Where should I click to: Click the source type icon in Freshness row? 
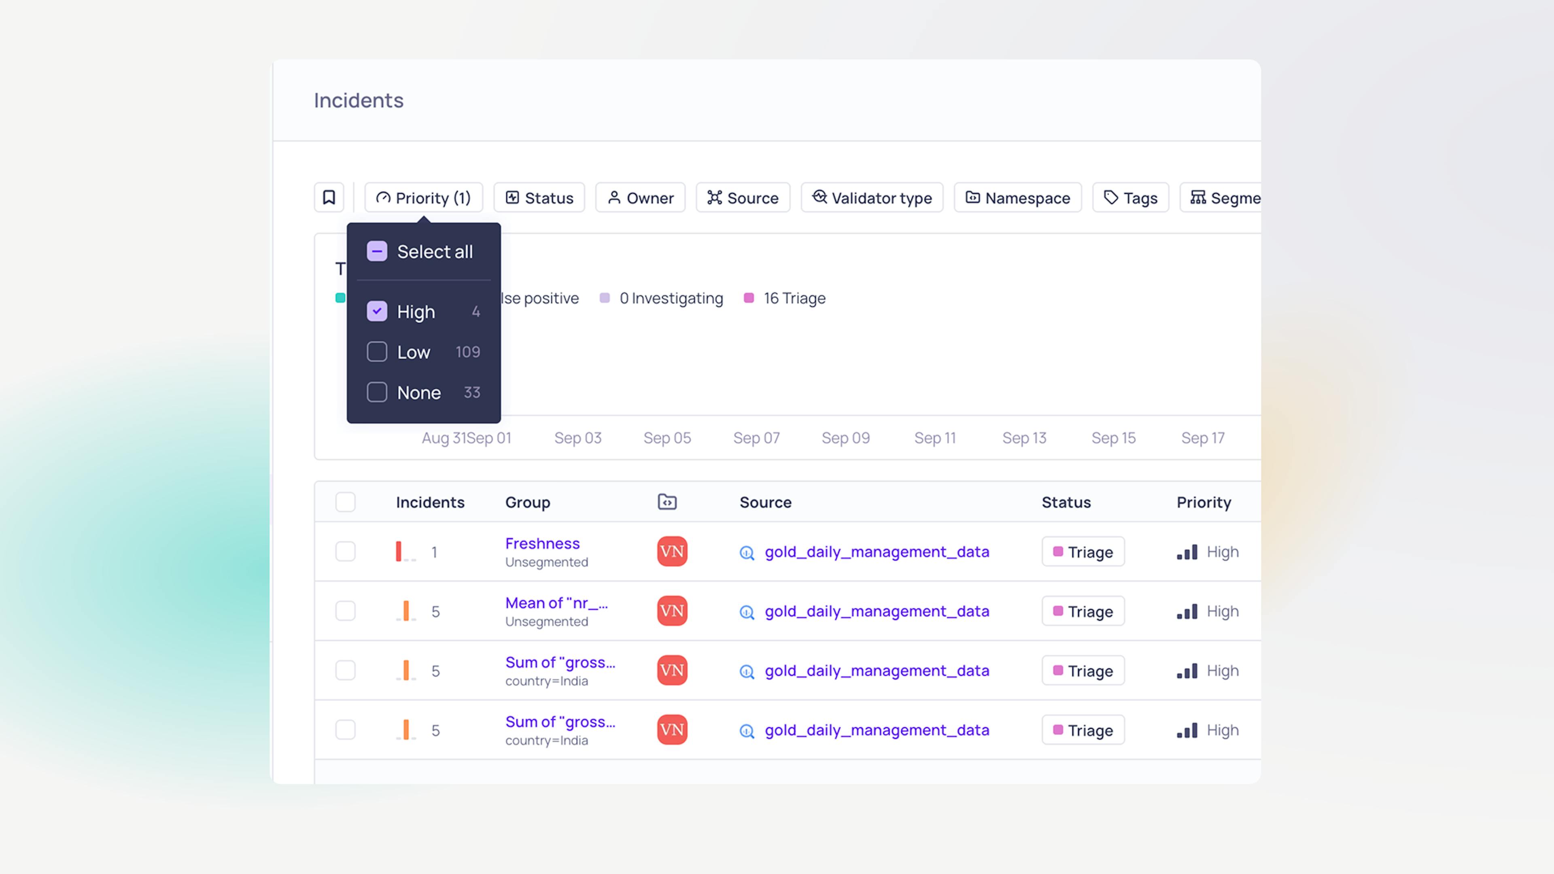[x=747, y=552]
